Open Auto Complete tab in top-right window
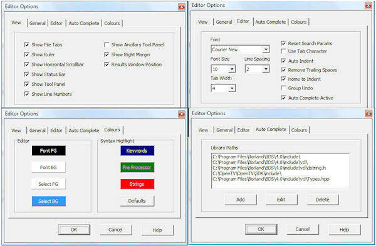 click(x=271, y=22)
